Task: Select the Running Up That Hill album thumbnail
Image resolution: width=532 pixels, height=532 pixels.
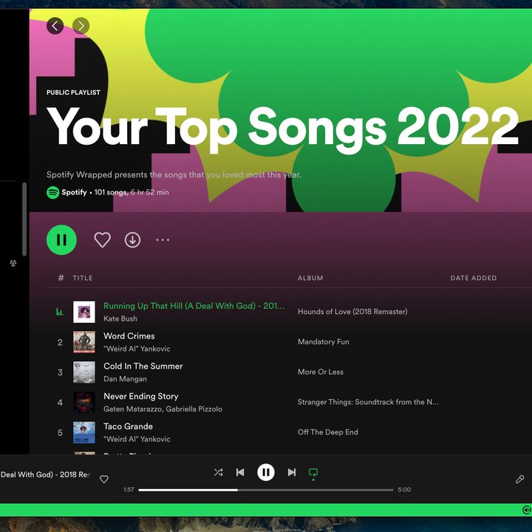Action: [84, 312]
